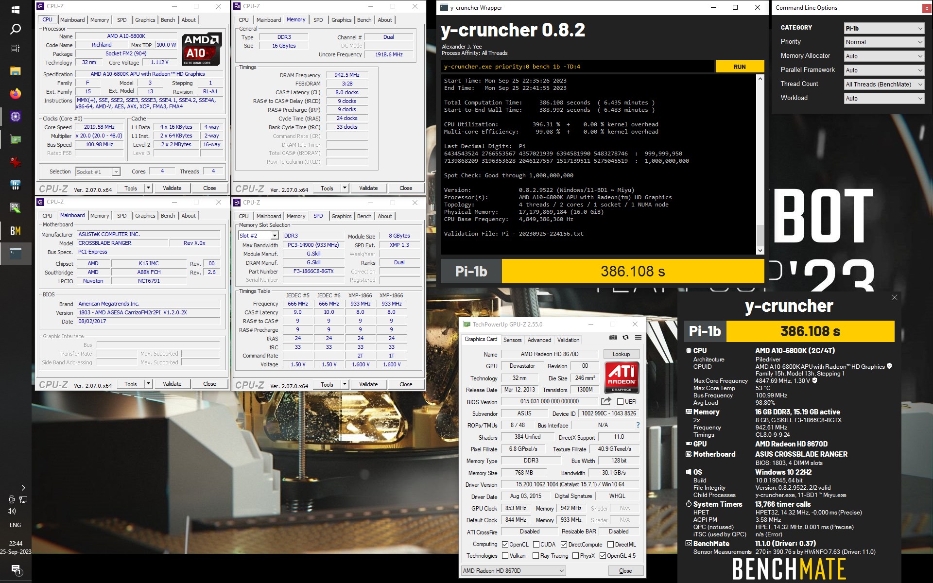Toggle the DirectCompute checkbox
Screen dimensions: 933x583
click(x=564, y=545)
